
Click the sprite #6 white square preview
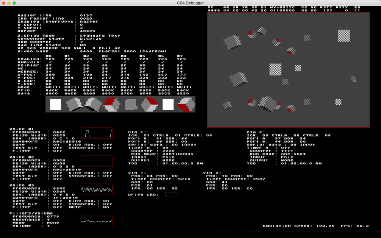point(168,105)
